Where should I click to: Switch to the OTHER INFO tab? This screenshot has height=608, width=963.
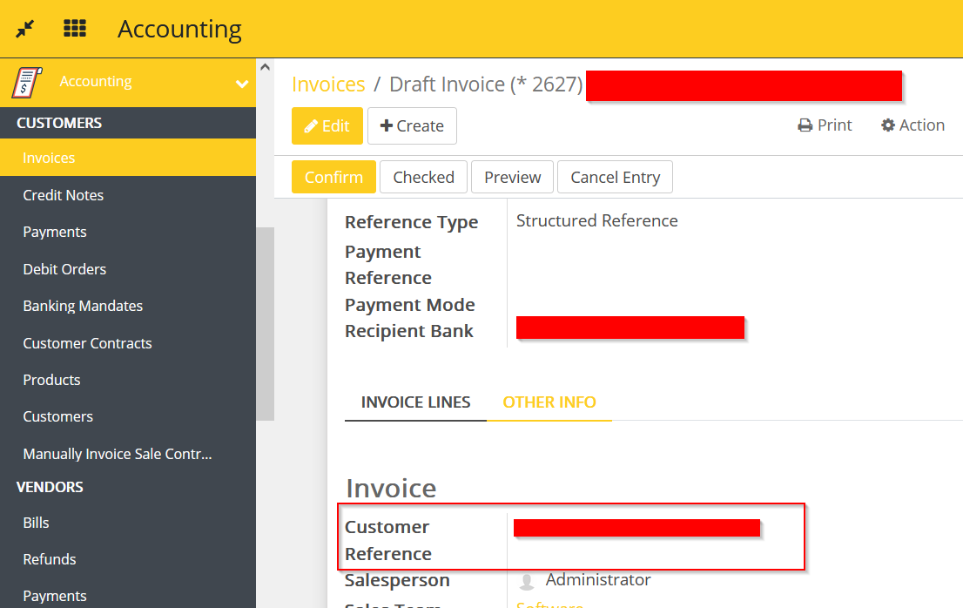pos(549,402)
